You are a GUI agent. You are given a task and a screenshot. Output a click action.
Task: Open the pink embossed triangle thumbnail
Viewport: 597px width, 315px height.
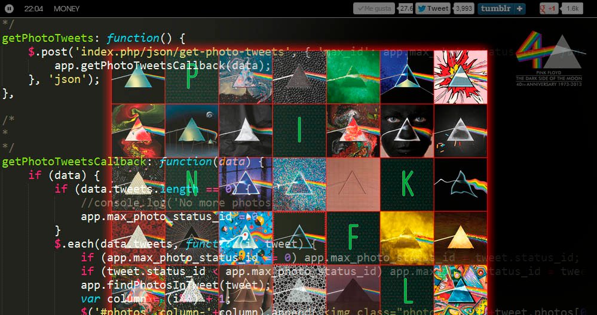pyautogui.click(x=353, y=184)
